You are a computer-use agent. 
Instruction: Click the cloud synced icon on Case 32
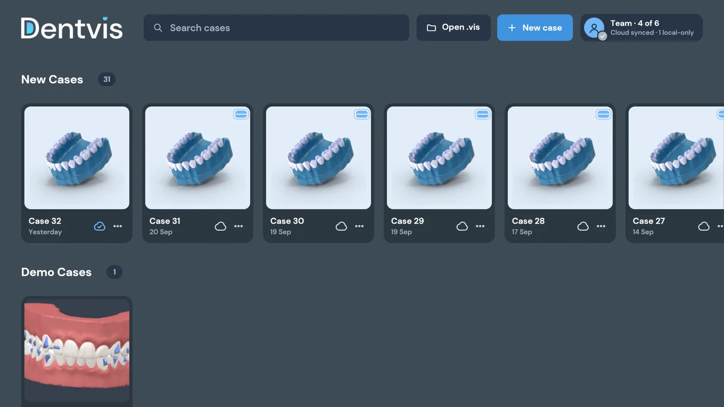[x=100, y=226]
